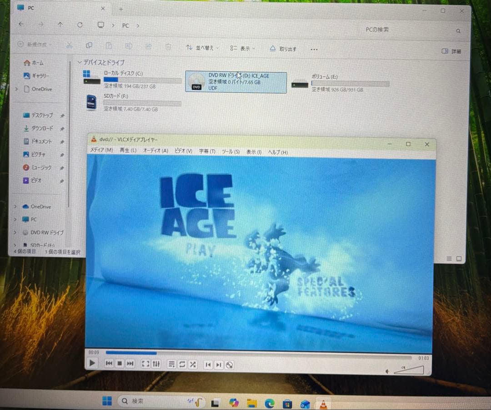This screenshot has width=491, height=410.
Task: Mute the VLC volume speaker icon
Action: (387, 371)
